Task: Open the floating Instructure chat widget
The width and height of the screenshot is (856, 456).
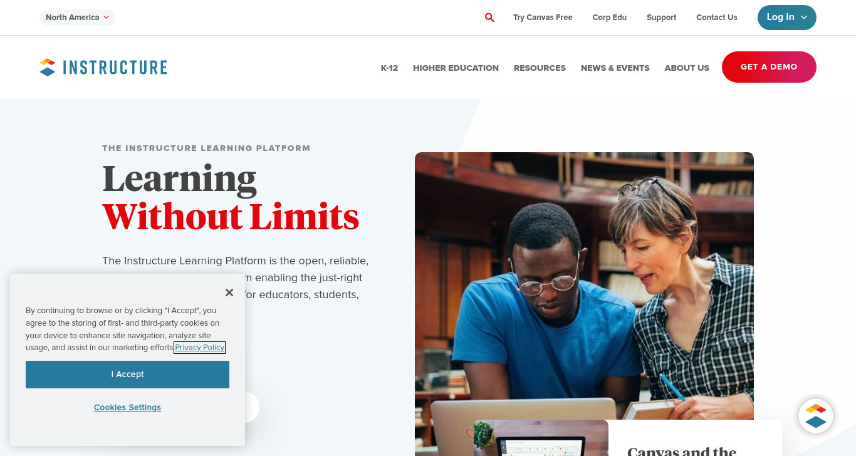Action: click(815, 416)
